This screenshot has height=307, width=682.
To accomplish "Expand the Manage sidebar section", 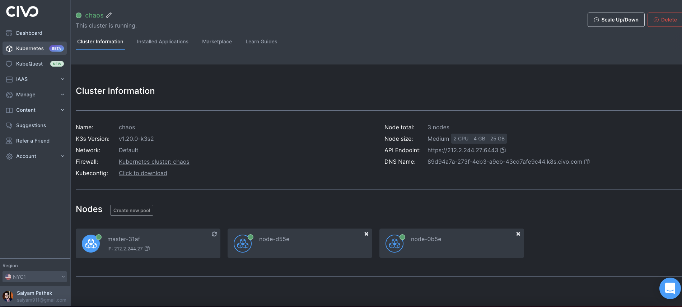I will click(x=34, y=95).
